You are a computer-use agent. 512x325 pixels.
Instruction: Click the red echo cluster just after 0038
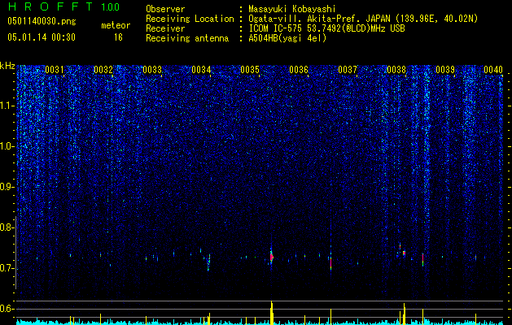[x=404, y=253]
